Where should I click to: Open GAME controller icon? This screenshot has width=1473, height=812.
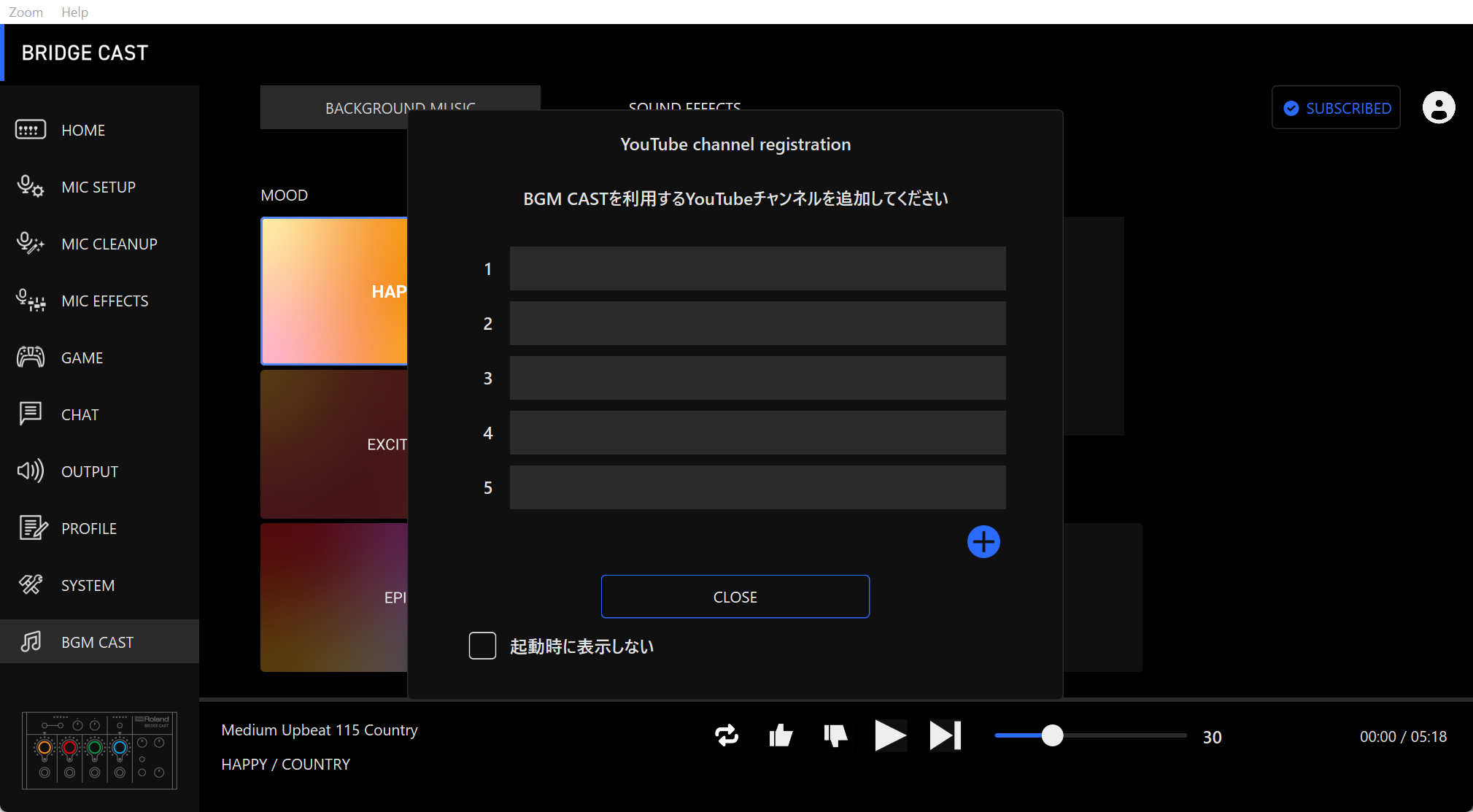(31, 357)
